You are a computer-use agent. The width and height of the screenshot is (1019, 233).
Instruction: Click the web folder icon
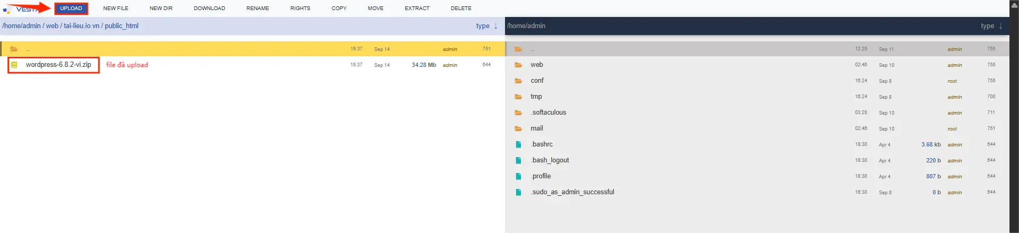(518, 65)
